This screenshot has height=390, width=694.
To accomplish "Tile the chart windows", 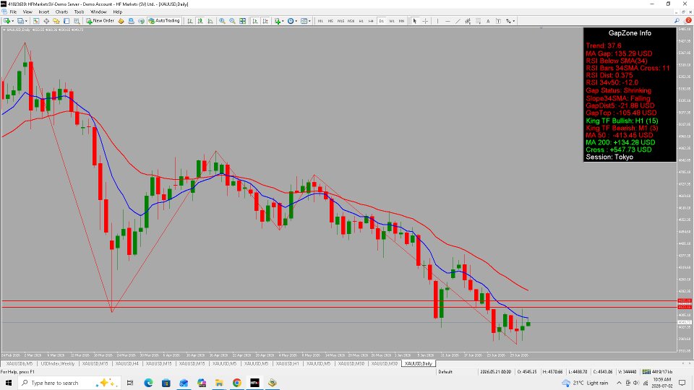I will coord(243,21).
